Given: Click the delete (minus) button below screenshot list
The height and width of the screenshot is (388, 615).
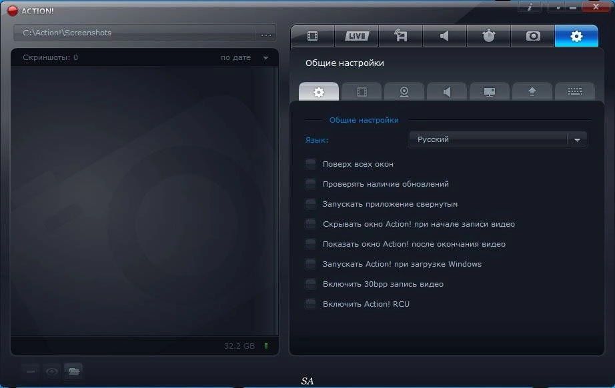Looking at the screenshot, I should click(31, 371).
